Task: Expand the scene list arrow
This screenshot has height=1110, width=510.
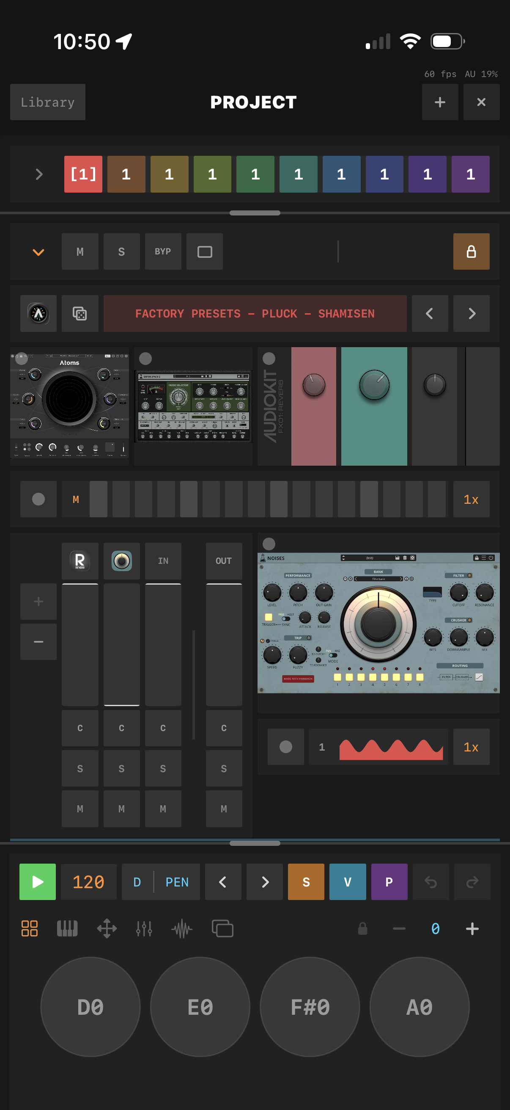Action: tap(39, 174)
